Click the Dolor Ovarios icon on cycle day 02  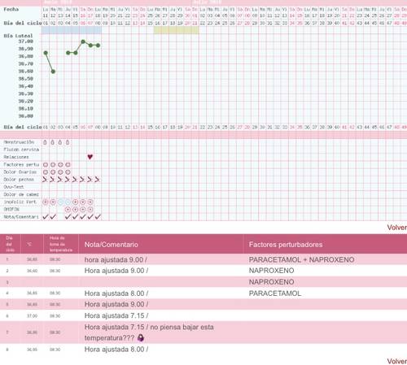click(53, 172)
